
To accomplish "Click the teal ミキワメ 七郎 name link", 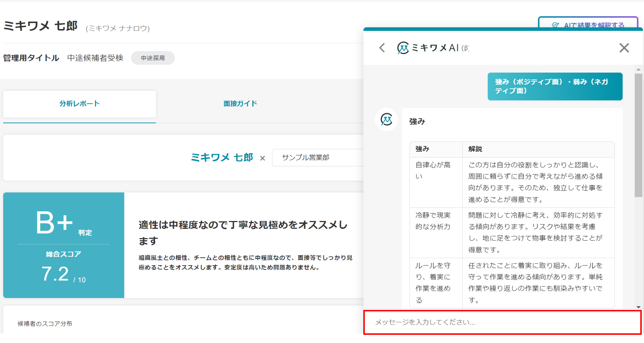I will 222,157.
